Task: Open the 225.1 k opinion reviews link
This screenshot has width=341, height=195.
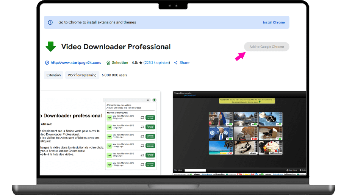Action: click(x=156, y=62)
